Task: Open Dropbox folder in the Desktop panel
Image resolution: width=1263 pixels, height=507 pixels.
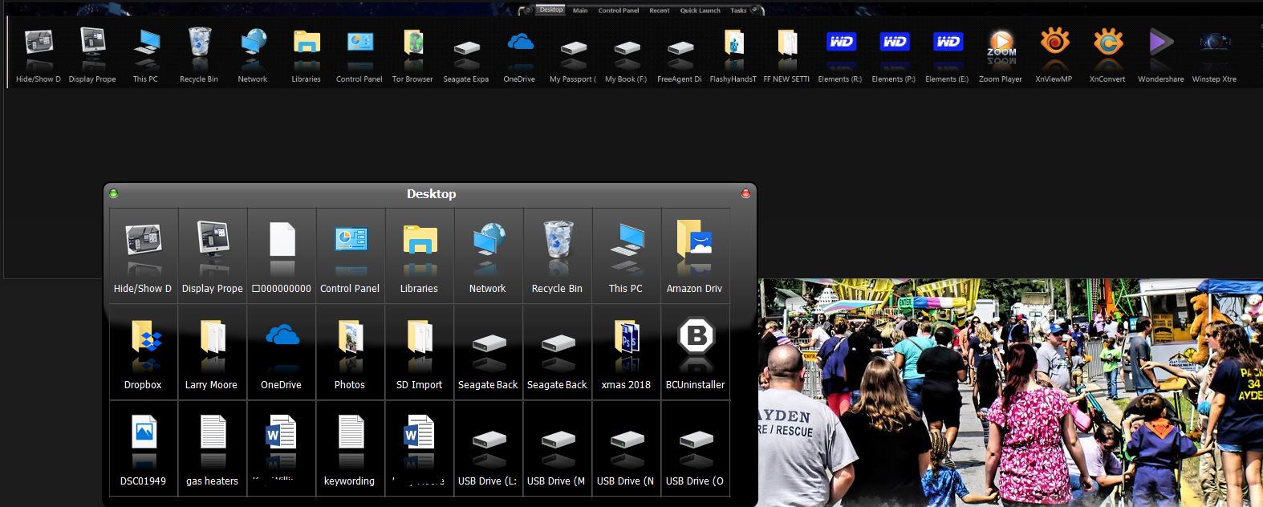Action: (143, 338)
